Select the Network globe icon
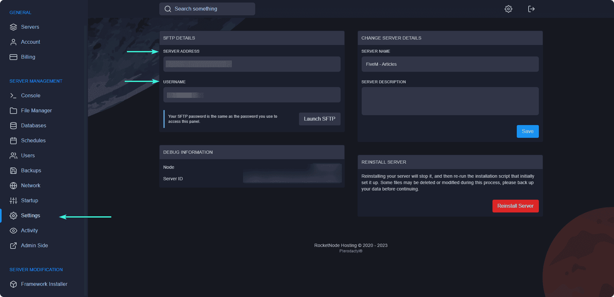Screen dimensions: 614x297 [13, 186]
